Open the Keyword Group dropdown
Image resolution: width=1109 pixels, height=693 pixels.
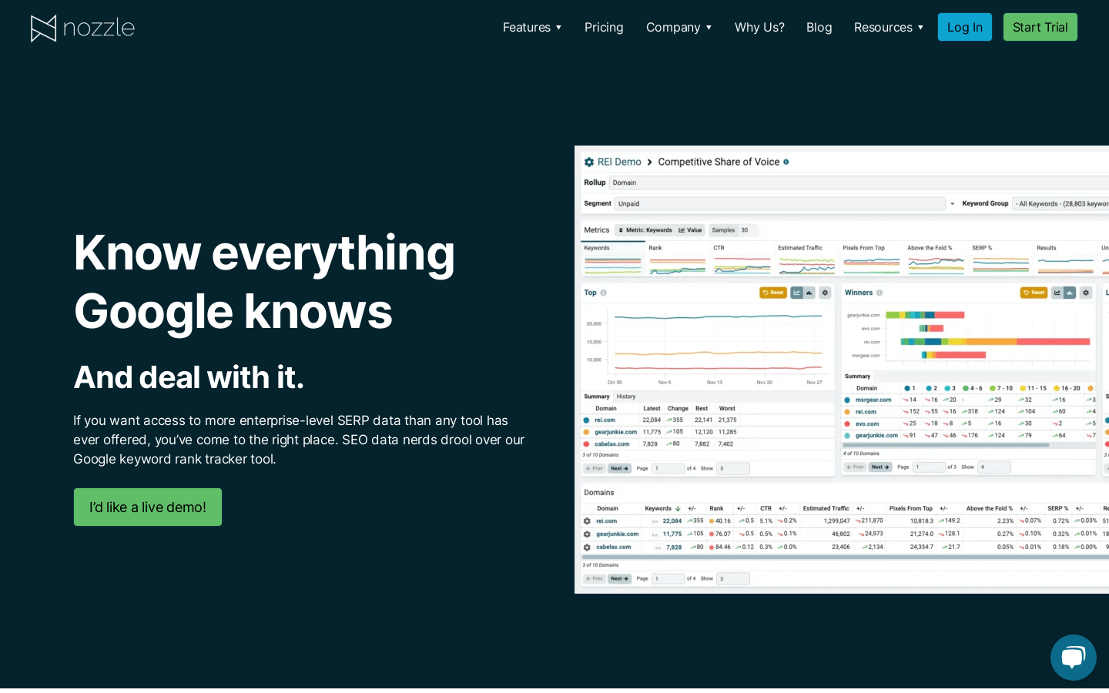pos(1061,204)
